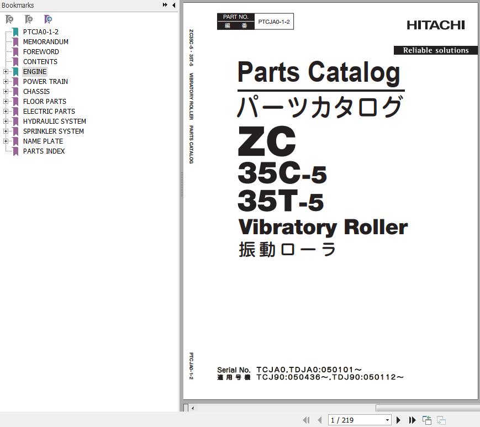The width and height of the screenshot is (480, 427).
Task: Click the ENGINE bookmark ribbon icon
Action: [x=15, y=72]
